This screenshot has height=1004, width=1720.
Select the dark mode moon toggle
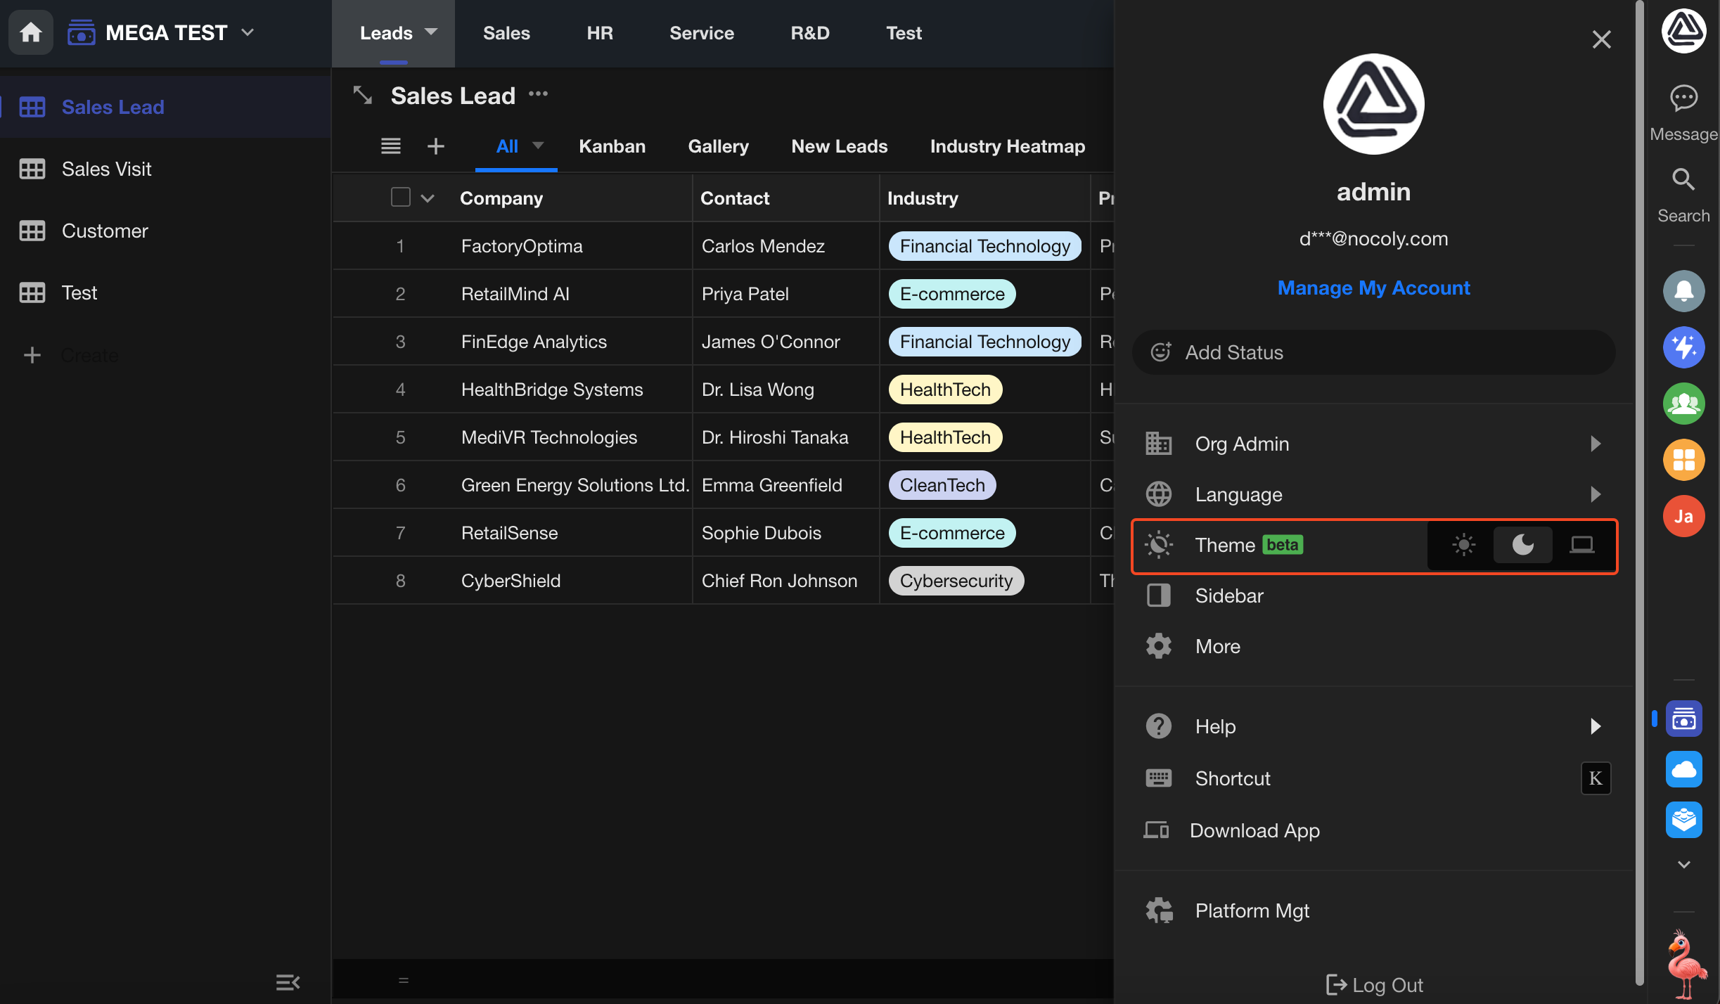(x=1522, y=545)
